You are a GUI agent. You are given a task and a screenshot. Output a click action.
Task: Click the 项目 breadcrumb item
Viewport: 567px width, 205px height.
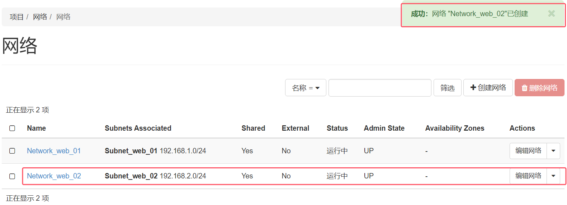click(x=16, y=17)
